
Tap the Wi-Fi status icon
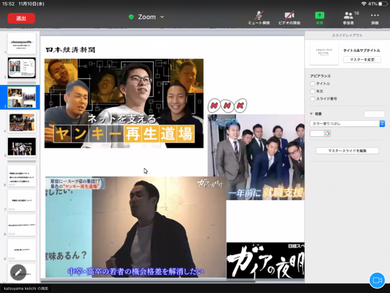click(x=364, y=4)
